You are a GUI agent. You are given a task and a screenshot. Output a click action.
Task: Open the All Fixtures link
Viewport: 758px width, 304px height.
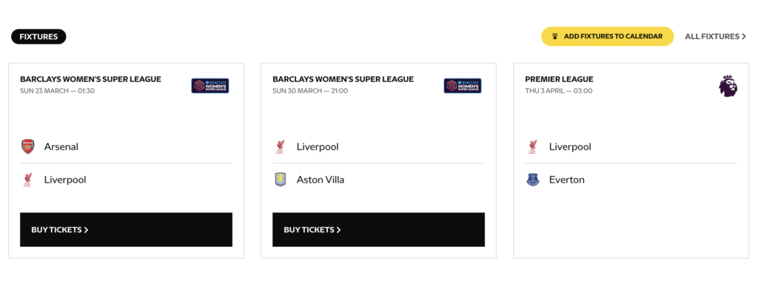[716, 36]
